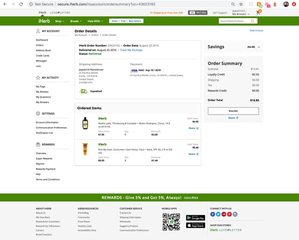
Task: Share the order under Reorder button
Action: click(233, 118)
